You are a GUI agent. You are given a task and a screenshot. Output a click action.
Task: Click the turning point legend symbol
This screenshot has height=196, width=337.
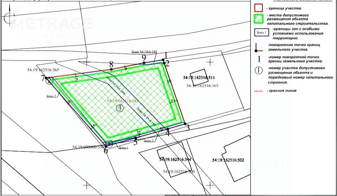pyautogui.click(x=259, y=48)
